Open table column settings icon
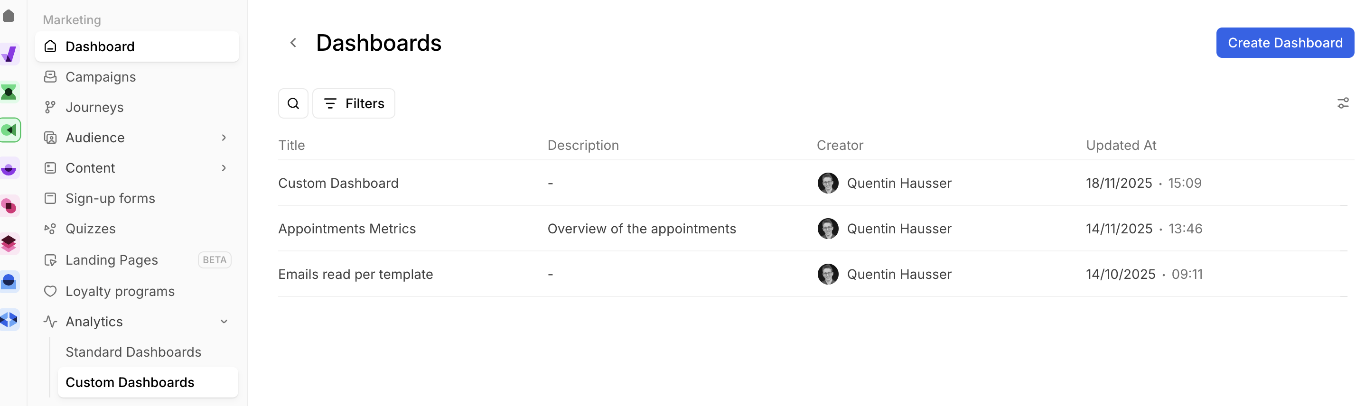 click(x=1342, y=103)
